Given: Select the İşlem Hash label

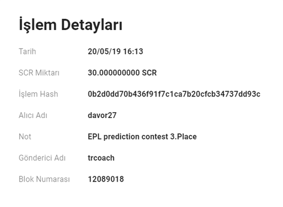Looking at the screenshot, I should click(38, 94).
